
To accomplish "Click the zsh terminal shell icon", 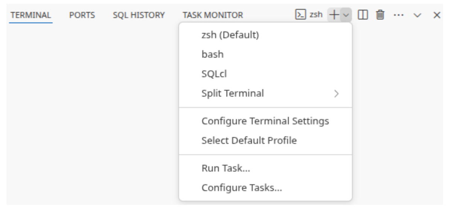I will click(x=300, y=15).
